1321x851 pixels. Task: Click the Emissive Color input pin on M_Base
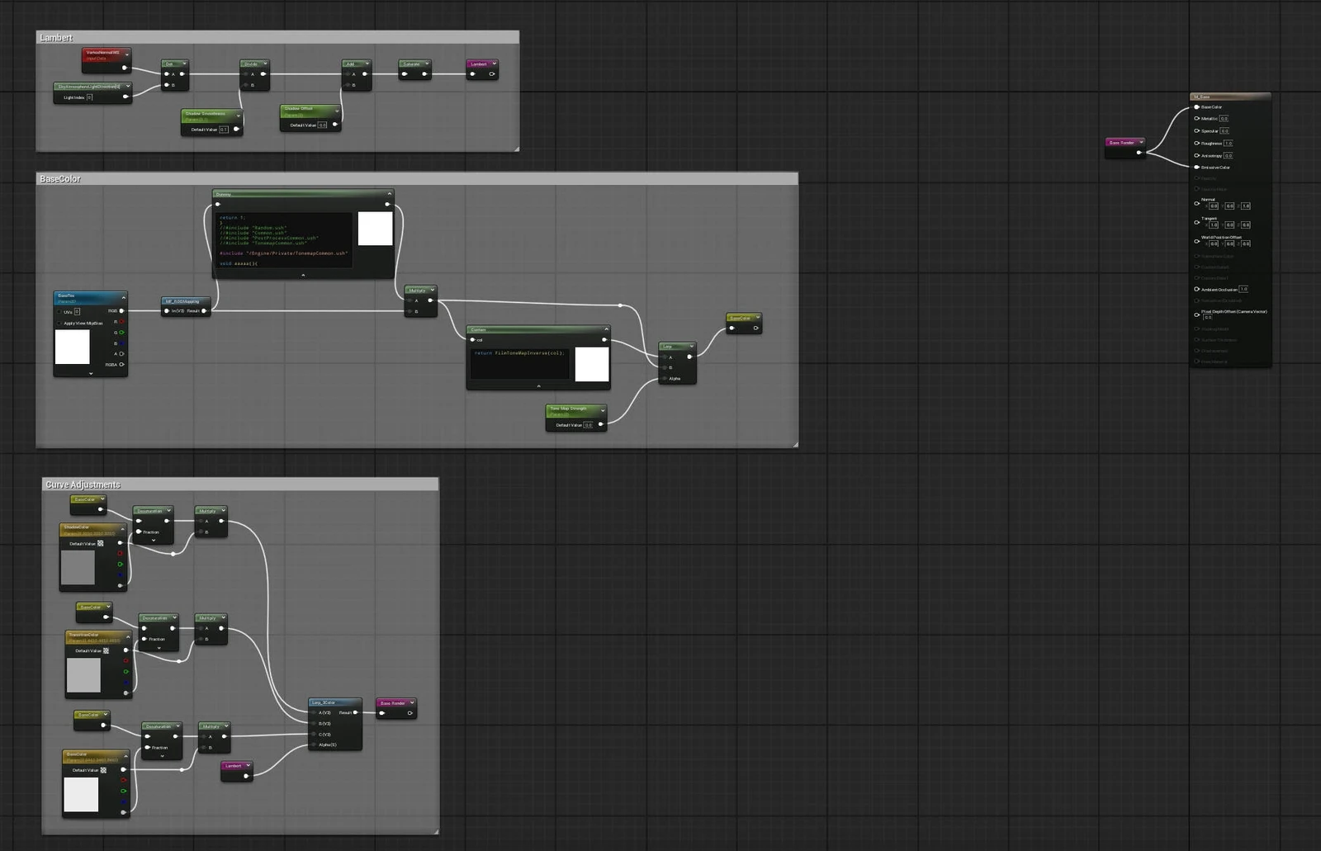(x=1196, y=167)
